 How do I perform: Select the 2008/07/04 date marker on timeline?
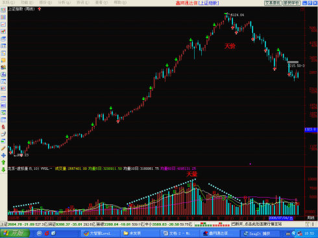pos(281,218)
